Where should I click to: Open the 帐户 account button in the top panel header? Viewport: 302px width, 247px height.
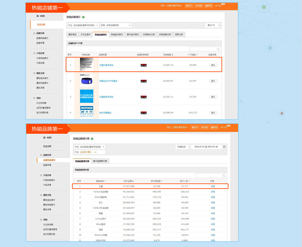[x=189, y=6]
